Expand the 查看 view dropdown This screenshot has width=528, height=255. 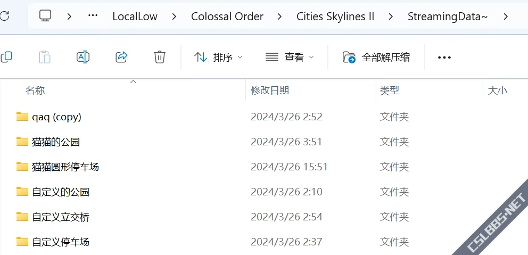coord(290,57)
